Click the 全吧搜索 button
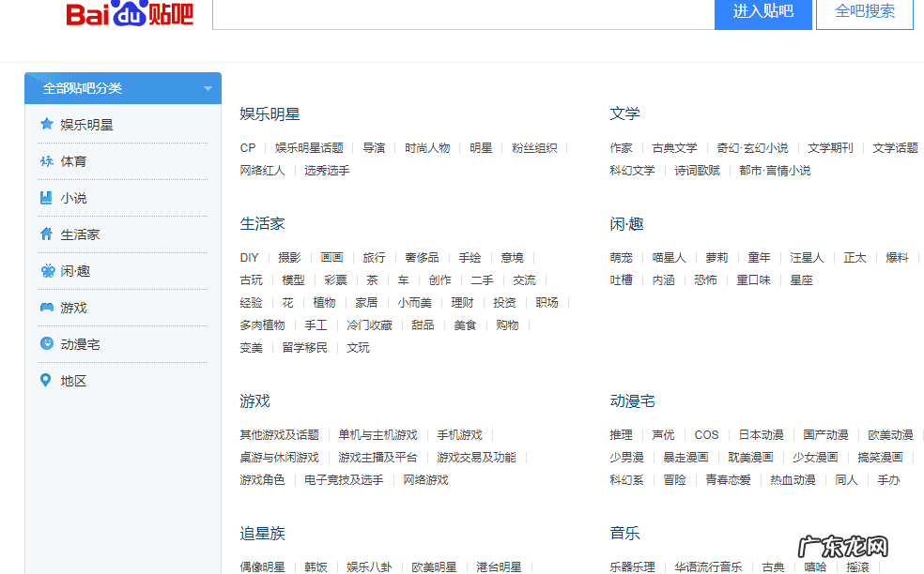The width and height of the screenshot is (924, 574). tap(864, 15)
